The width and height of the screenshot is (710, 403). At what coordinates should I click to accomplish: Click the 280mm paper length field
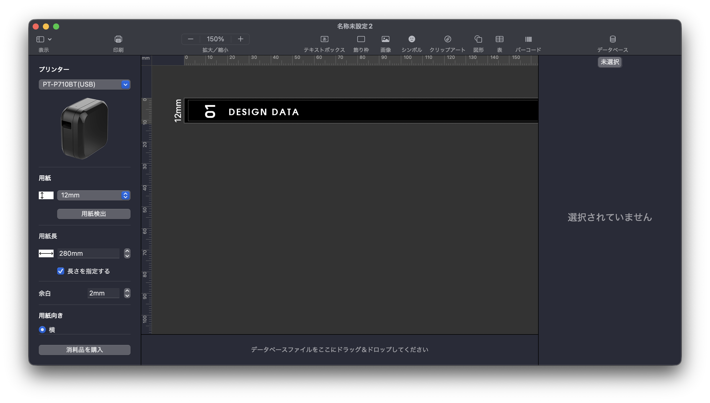coord(88,253)
